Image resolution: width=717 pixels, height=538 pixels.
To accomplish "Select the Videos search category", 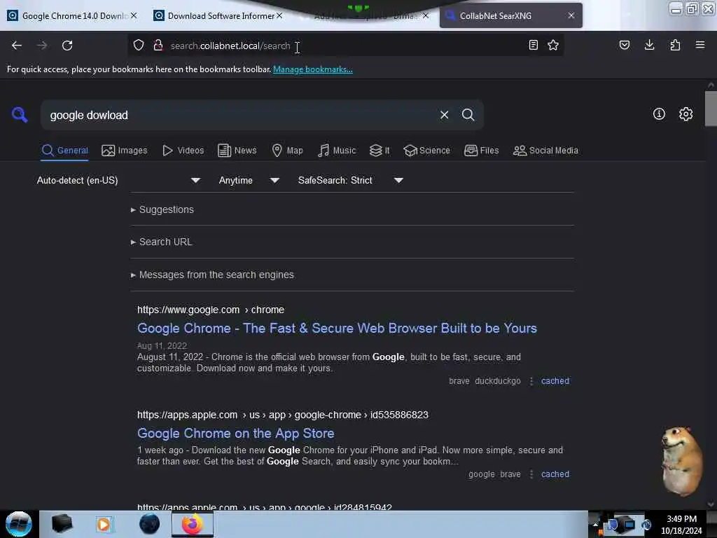I will click(183, 151).
